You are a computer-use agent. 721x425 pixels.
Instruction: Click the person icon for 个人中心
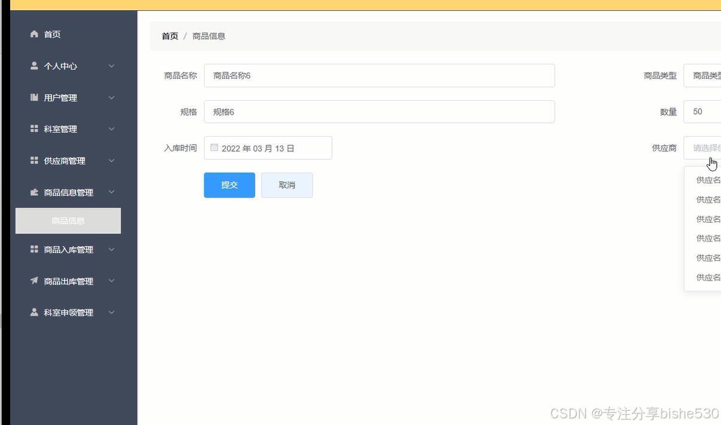[x=34, y=66]
